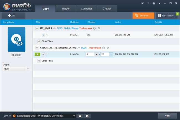The height and width of the screenshot is (120, 180).
Task: Maximize the DVDFab window
Action: tap(171, 3)
